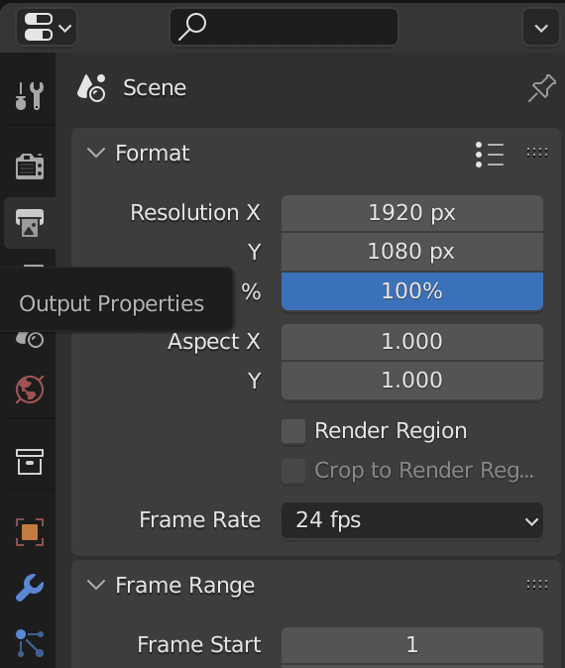Viewport: 565px width, 668px height.
Task: Switch to Render Properties tab
Action: tap(30, 167)
